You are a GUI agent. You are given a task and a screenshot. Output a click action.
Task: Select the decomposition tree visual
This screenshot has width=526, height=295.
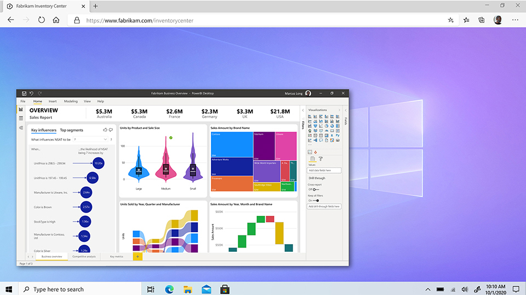tap(316, 140)
